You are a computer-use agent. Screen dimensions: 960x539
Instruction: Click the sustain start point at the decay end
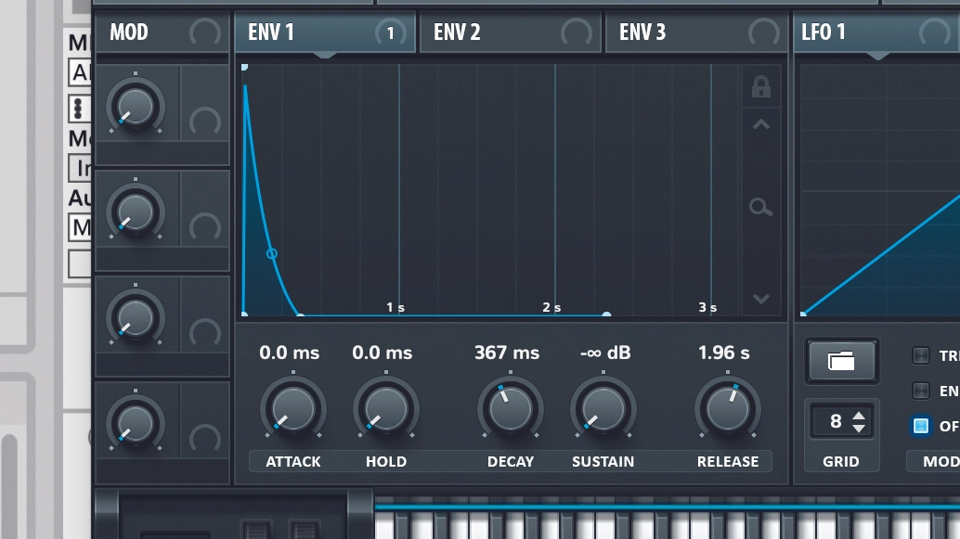coord(300,314)
